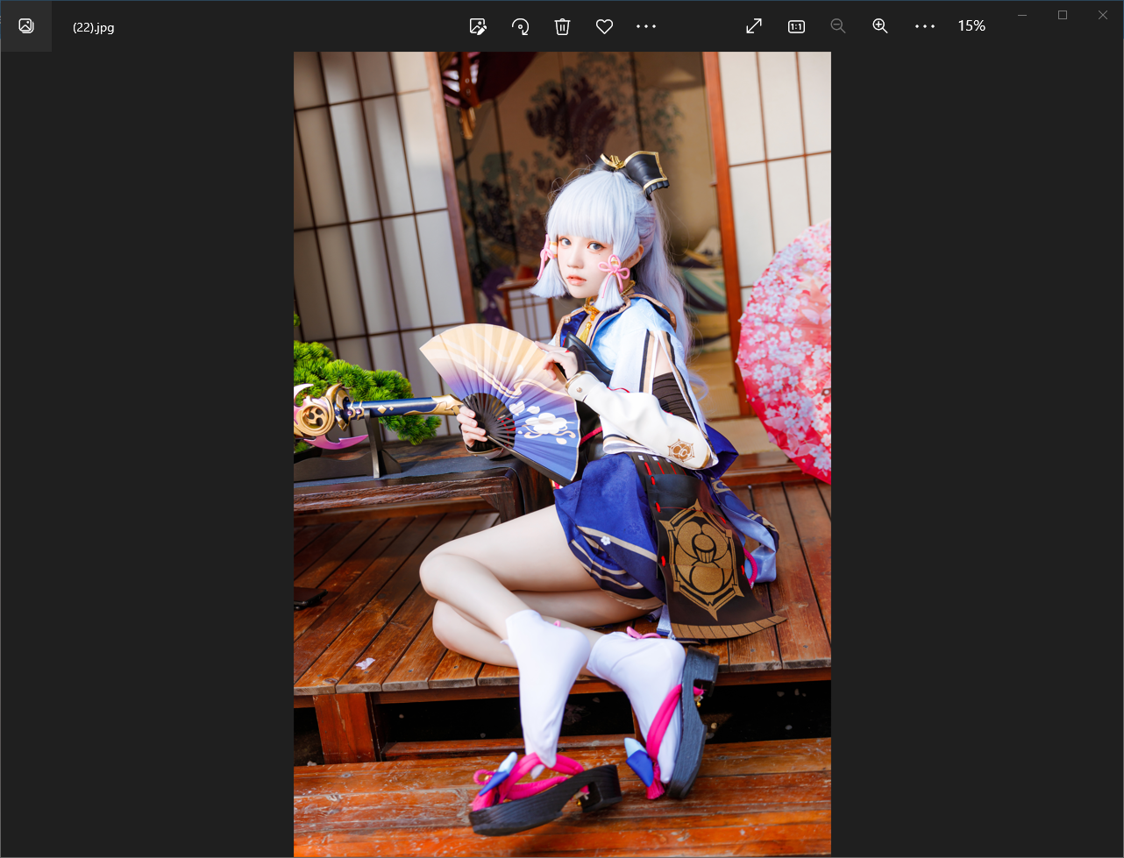
Task: Click the (22).jpg file name
Action: point(93,27)
